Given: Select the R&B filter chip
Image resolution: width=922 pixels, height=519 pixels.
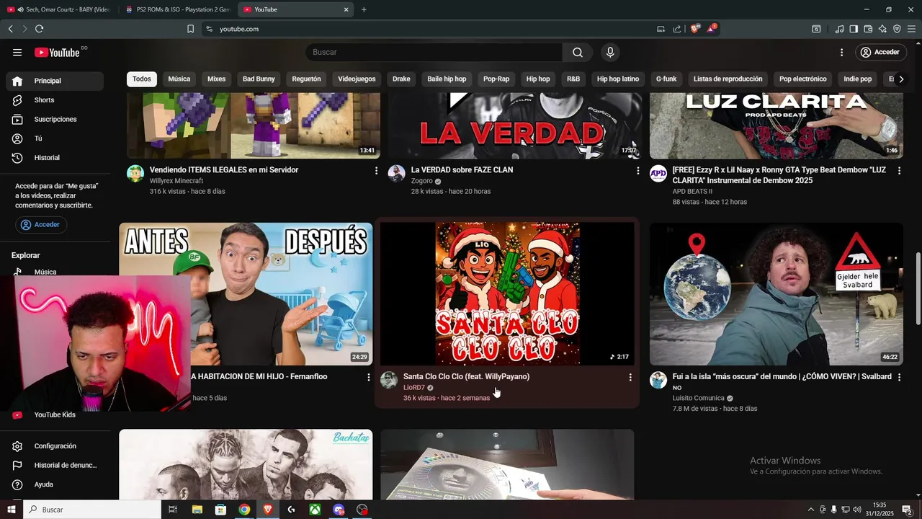Looking at the screenshot, I should [x=573, y=79].
